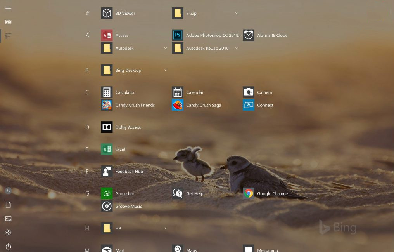
Task: Switch to All apps list view
Action: point(8,36)
